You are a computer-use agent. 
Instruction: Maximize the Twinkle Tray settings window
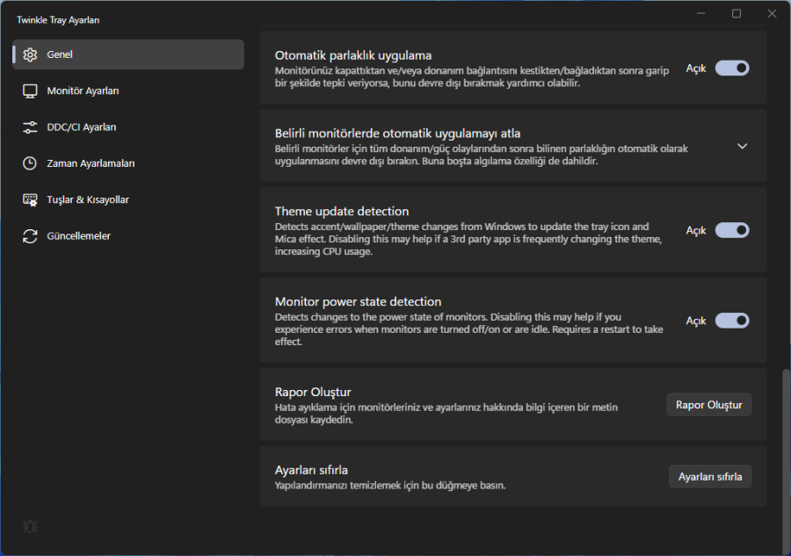coord(737,13)
